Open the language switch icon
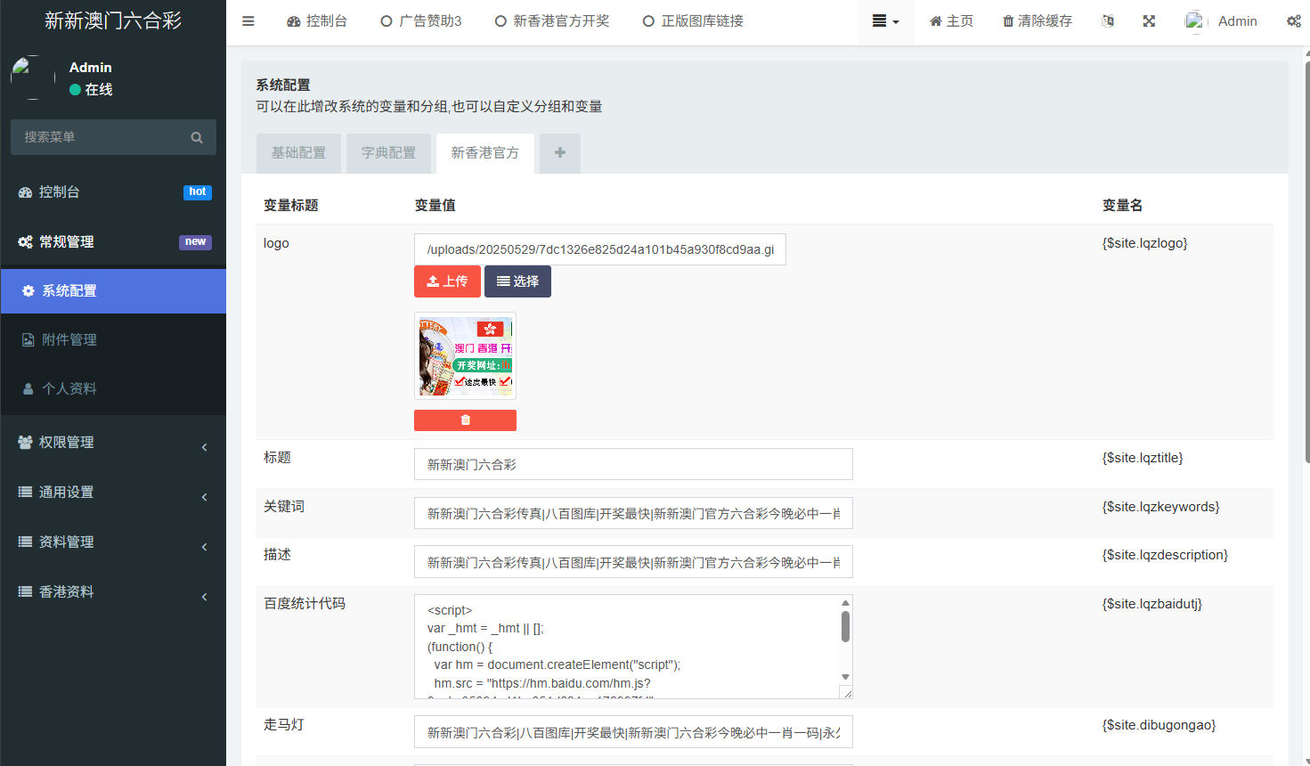This screenshot has width=1310, height=766. point(1108,21)
